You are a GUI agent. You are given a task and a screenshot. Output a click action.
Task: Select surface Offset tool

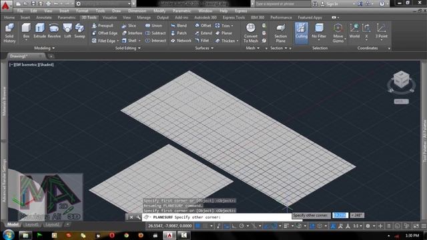point(203,25)
